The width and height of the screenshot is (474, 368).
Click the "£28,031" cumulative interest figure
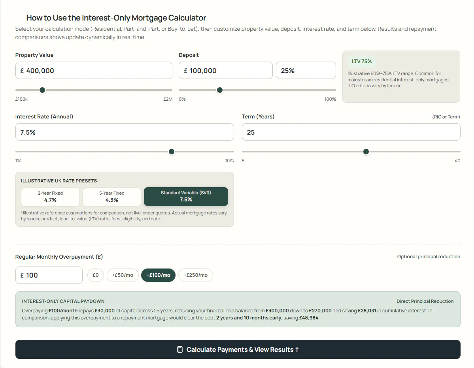click(367, 311)
